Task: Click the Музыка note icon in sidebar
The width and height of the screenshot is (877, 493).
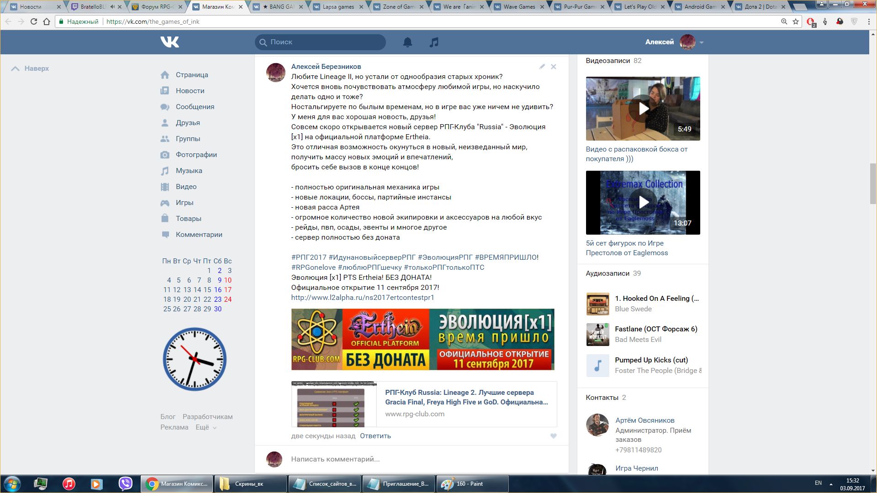Action: (x=165, y=171)
